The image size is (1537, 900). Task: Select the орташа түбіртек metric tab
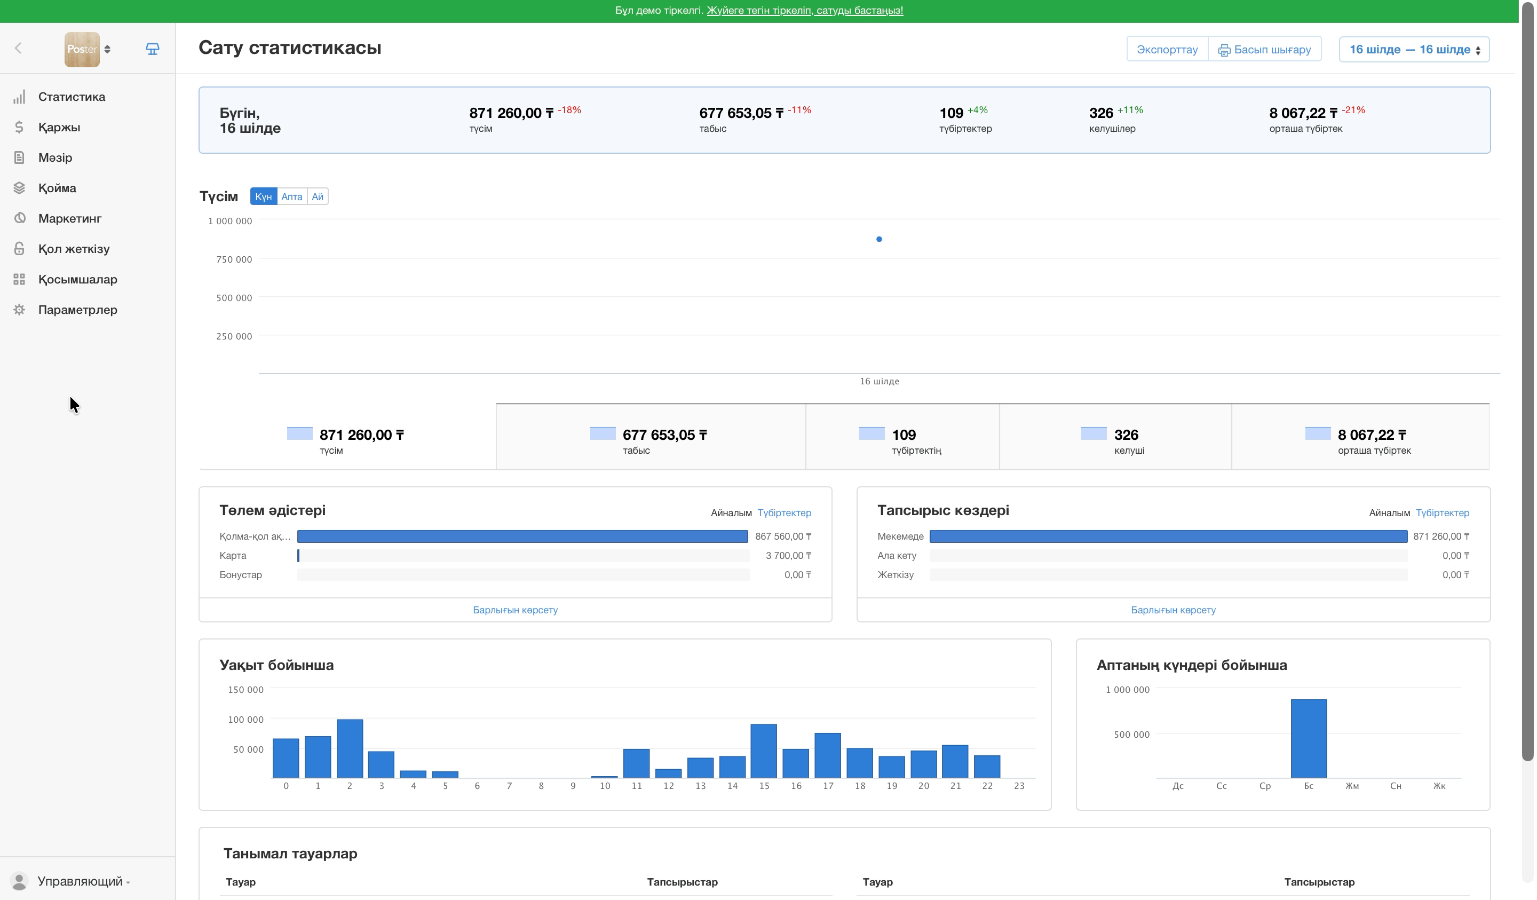coord(1360,438)
